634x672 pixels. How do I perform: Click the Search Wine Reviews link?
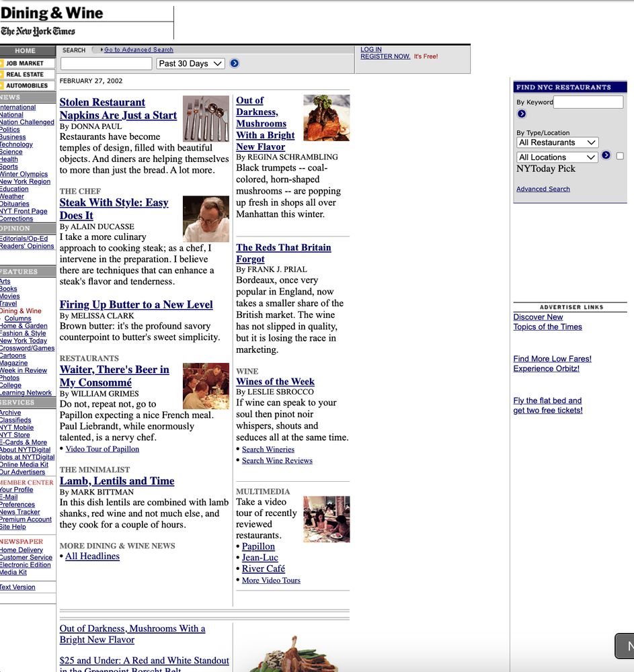277,460
